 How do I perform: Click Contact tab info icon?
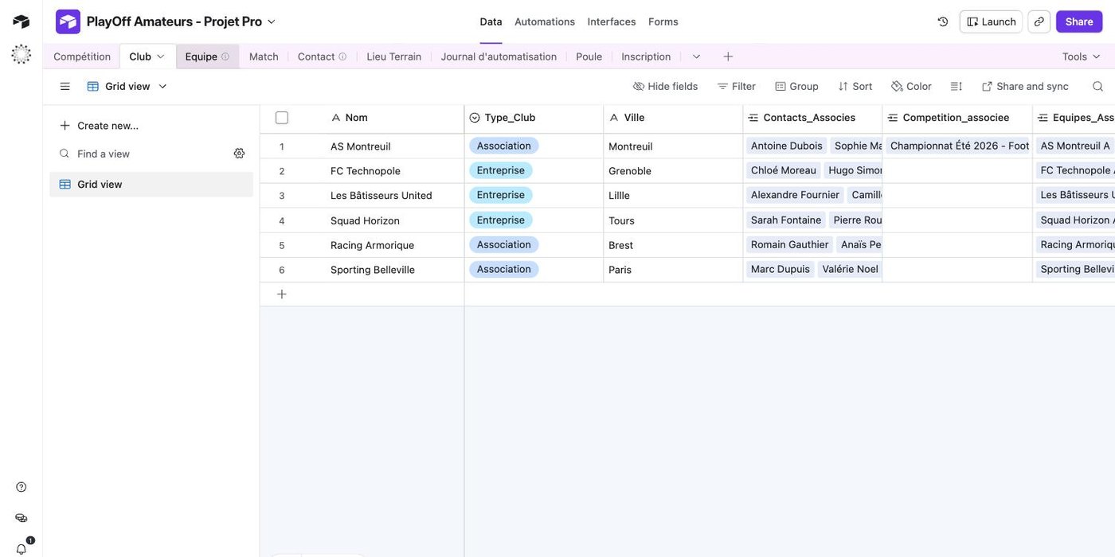(342, 56)
